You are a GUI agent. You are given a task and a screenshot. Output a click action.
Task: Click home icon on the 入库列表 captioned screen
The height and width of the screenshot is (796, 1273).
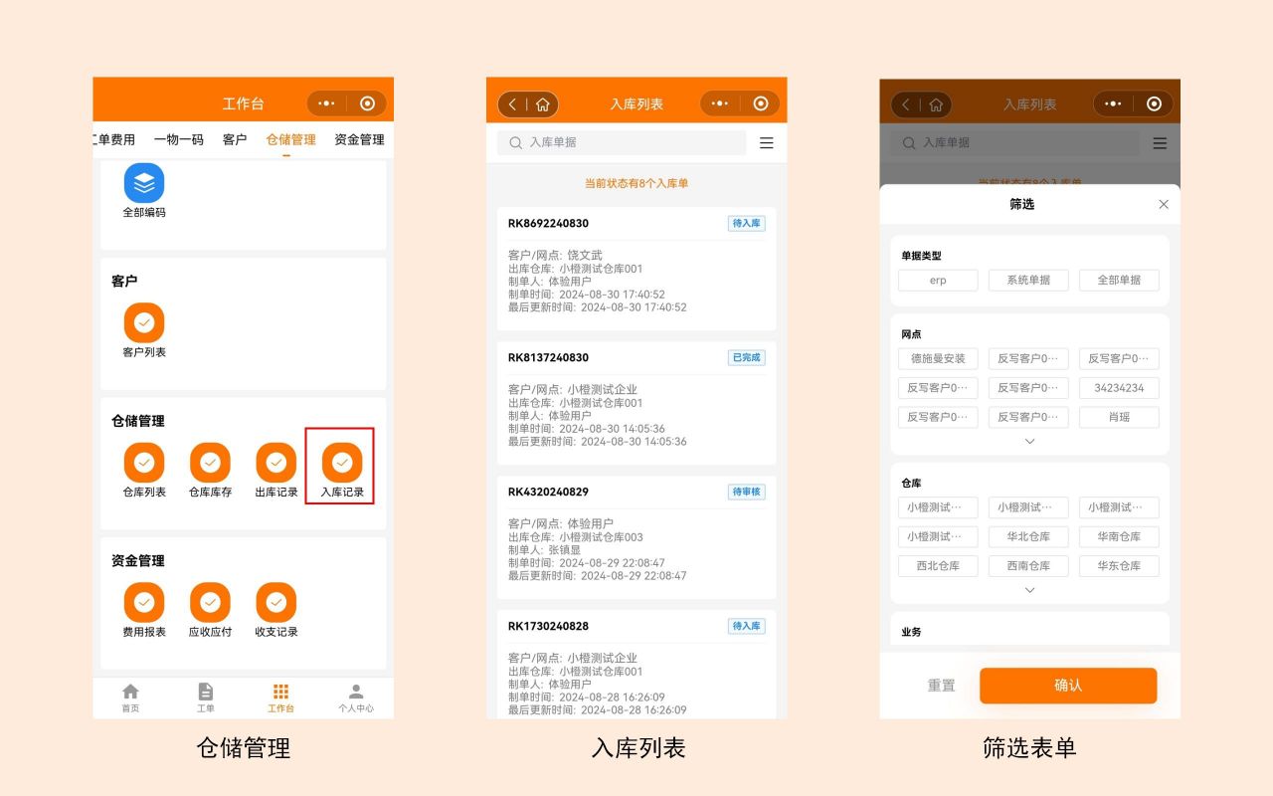(x=542, y=104)
